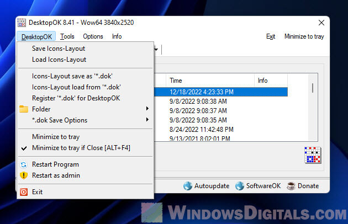Click Exit in the top-right menu bar

click(271, 36)
